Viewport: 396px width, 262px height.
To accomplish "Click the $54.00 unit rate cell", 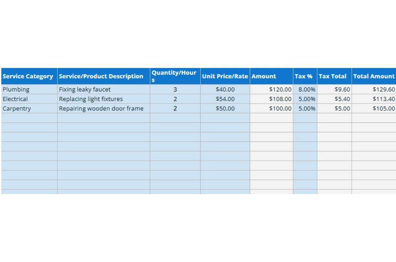I will click(225, 99).
